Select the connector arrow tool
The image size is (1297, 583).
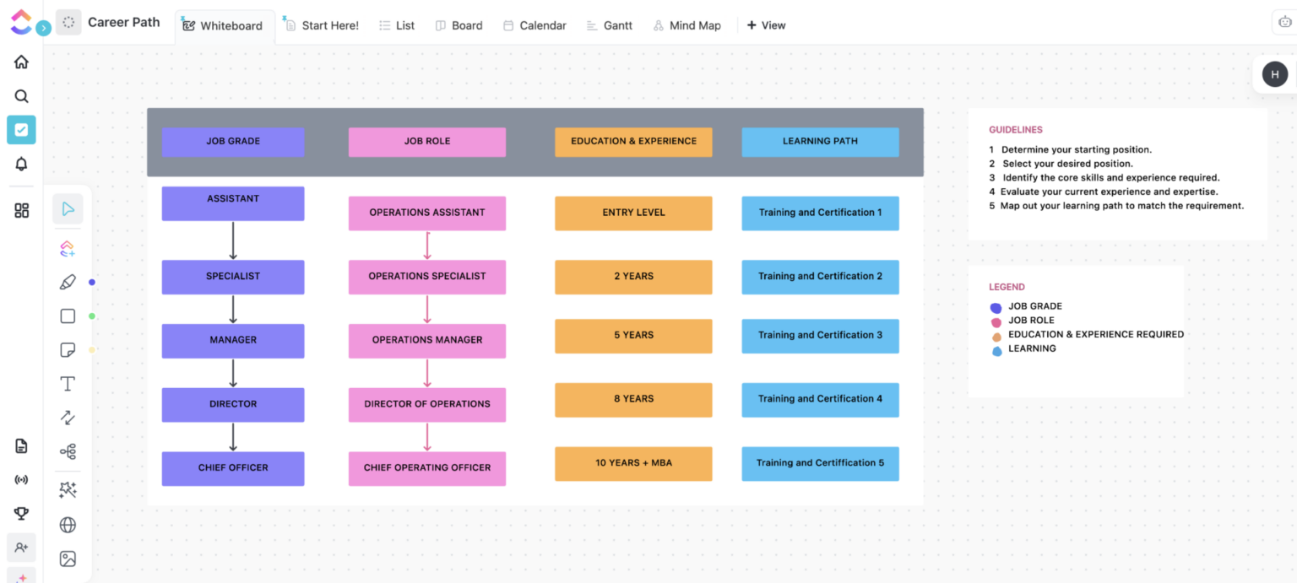pyautogui.click(x=68, y=417)
